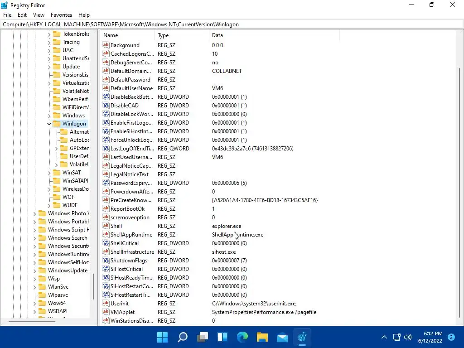Screen dimensions: 464x348
Task: Click the explorer.exe data cell
Action: point(227,226)
